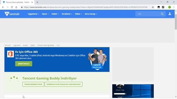Open the Çeşitli breadcrumb link
This screenshot has width=177, height=99.
coord(33,45)
